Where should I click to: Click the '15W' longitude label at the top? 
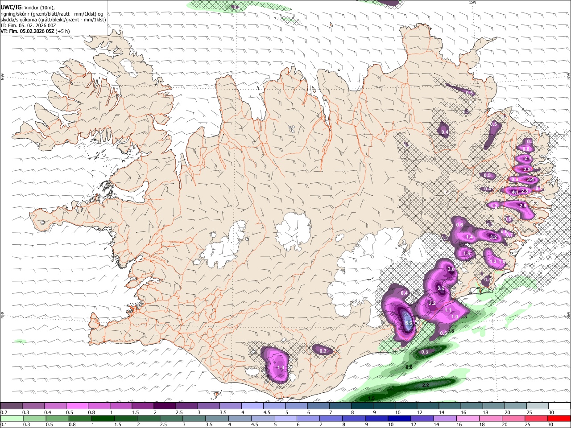click(x=472, y=2)
